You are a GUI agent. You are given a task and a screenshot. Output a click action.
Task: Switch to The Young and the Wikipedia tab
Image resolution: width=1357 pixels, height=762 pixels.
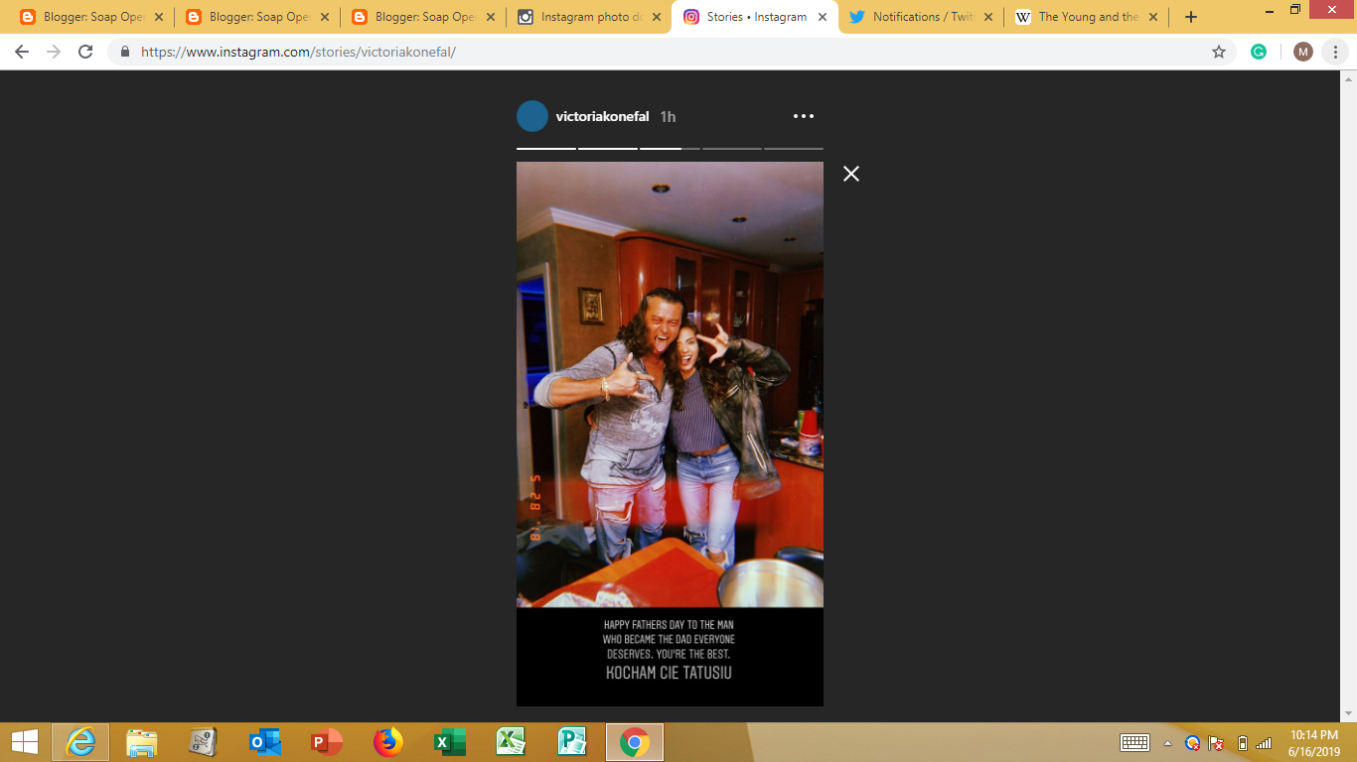(x=1086, y=17)
